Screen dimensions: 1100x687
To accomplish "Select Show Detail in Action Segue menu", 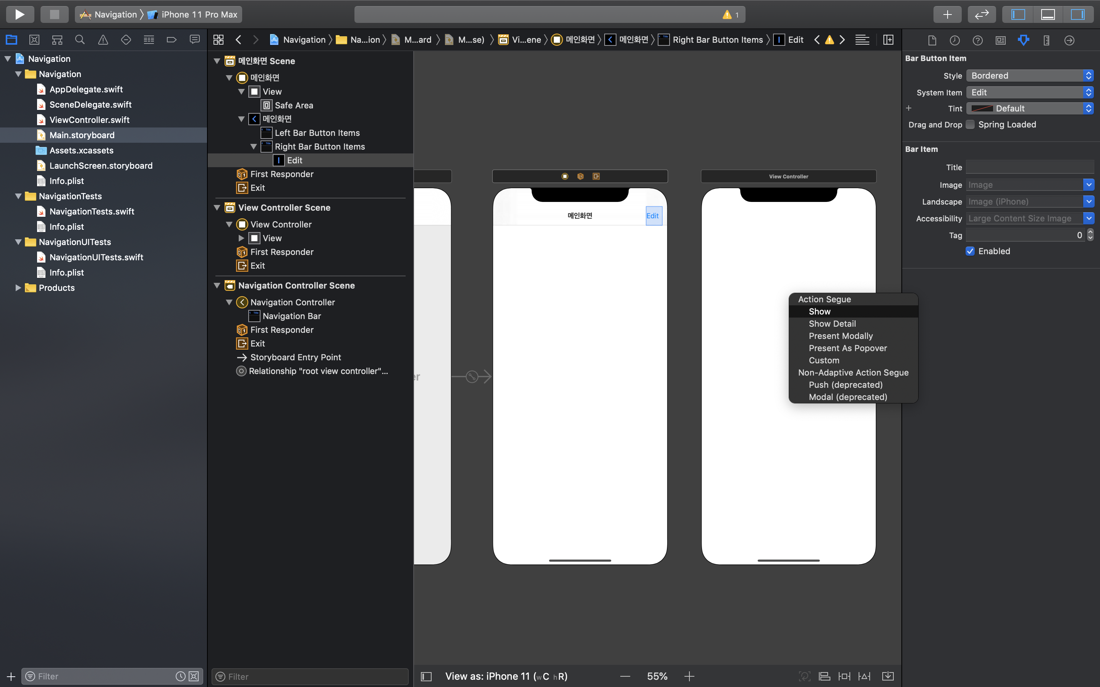I will coord(832,324).
